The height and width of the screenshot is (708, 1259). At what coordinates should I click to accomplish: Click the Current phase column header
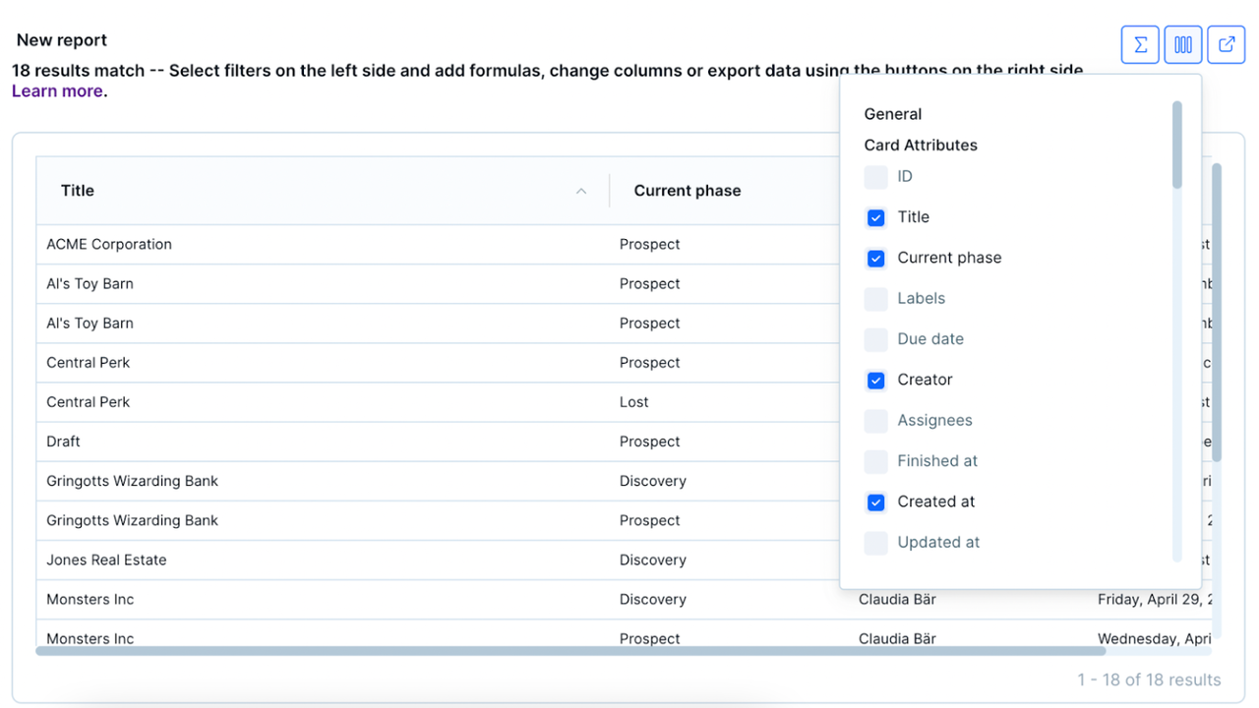688,190
